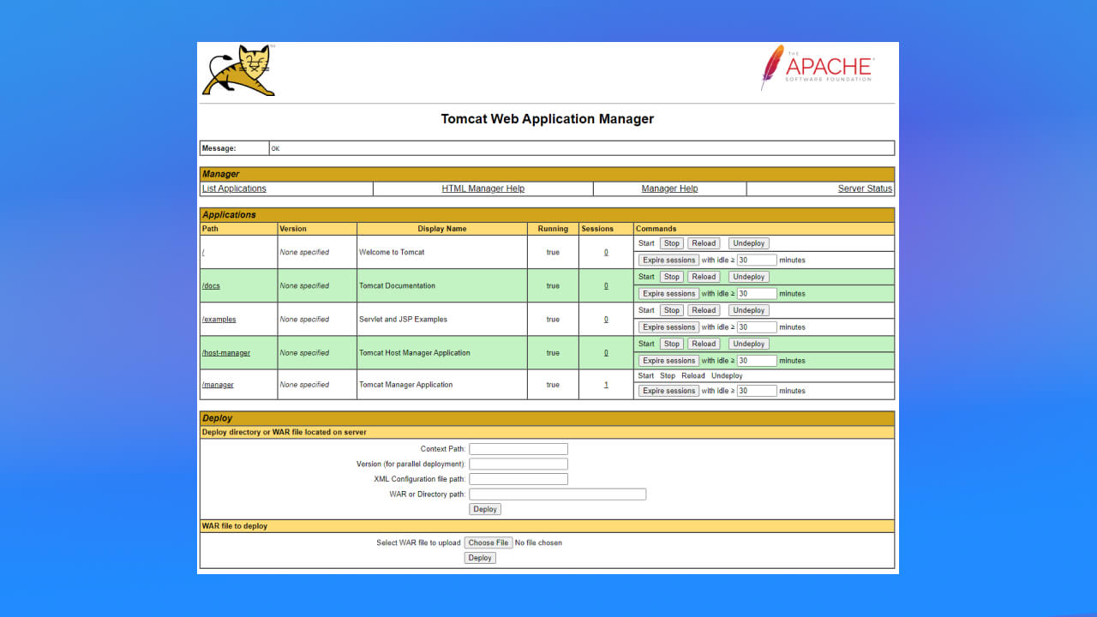Open HTML Manager Help

coord(483,189)
